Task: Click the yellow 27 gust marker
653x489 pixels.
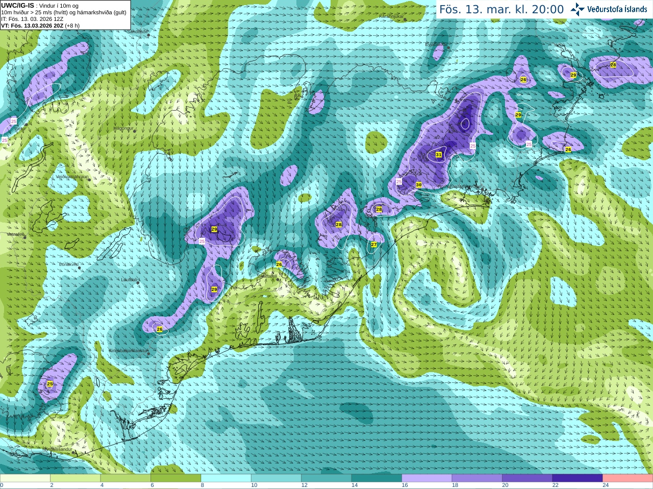Action: pyautogui.click(x=374, y=244)
